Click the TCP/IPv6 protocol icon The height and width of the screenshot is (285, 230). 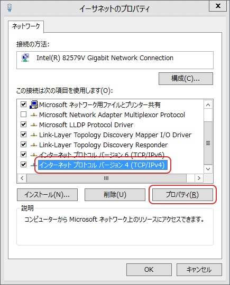pos(34,155)
